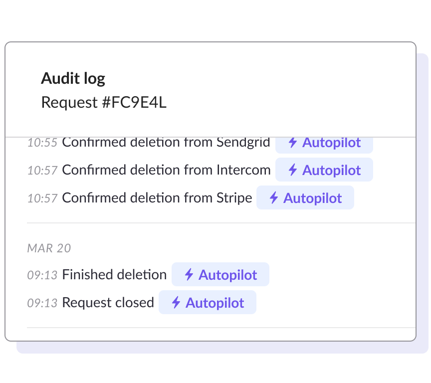
Task: Click Autopilot badge on Stripe row
Action: click(305, 198)
